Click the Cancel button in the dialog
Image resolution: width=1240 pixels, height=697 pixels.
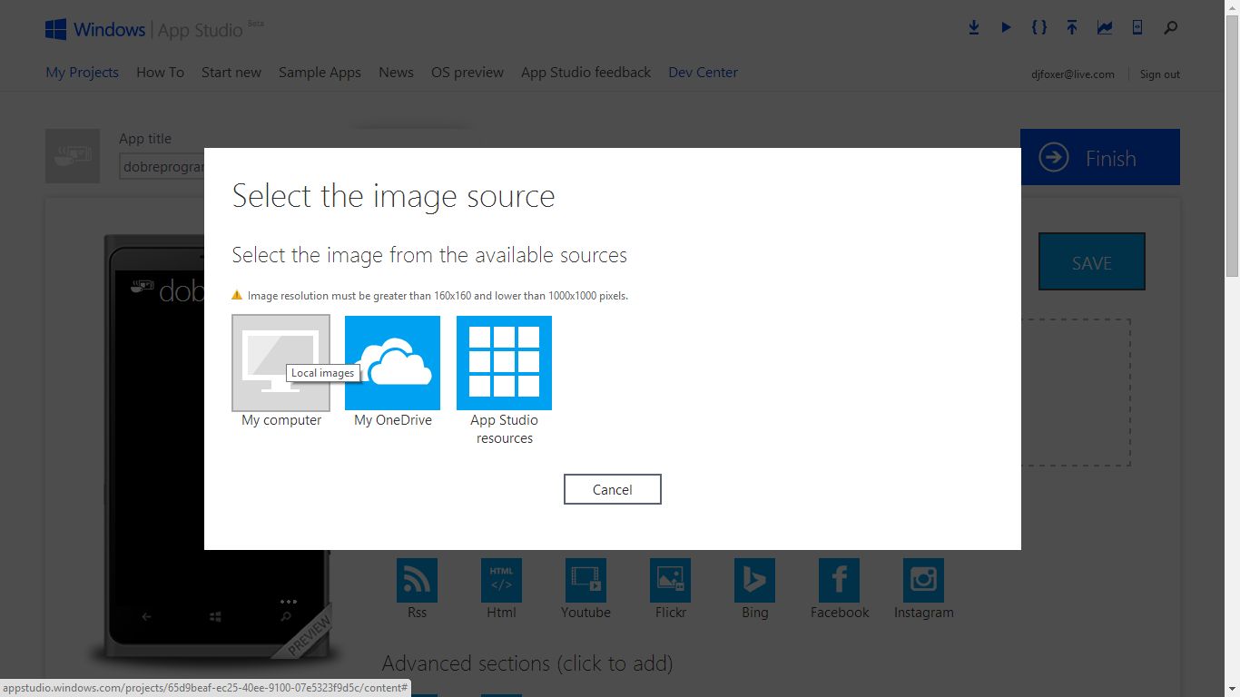[612, 489]
